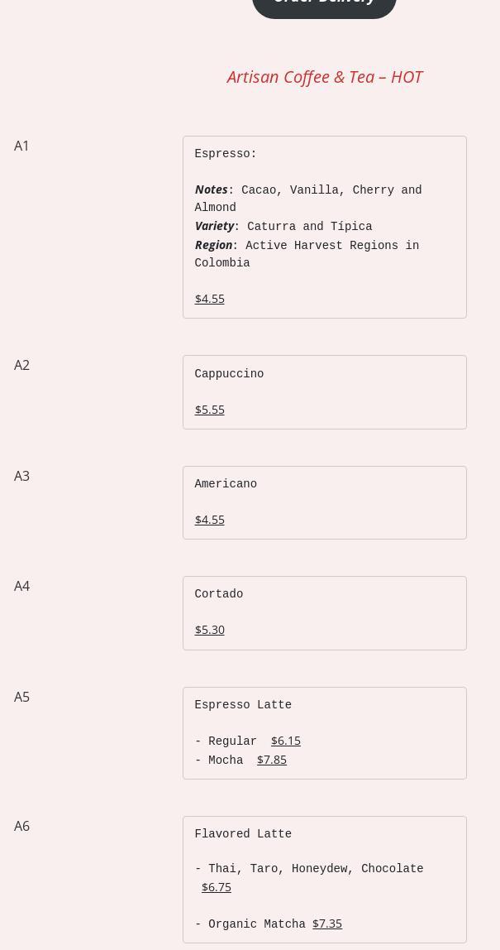Viewport: 500px width, 950px height.
Task: Click the A3 menu code
Action: tap(22, 476)
